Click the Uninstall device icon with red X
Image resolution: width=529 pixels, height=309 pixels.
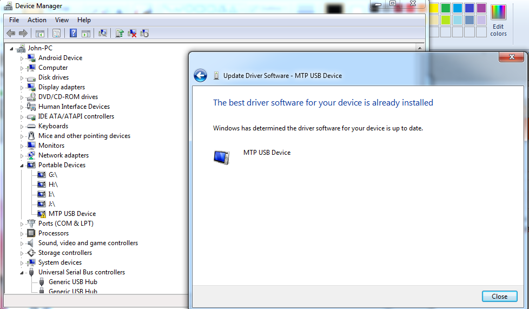pos(132,33)
